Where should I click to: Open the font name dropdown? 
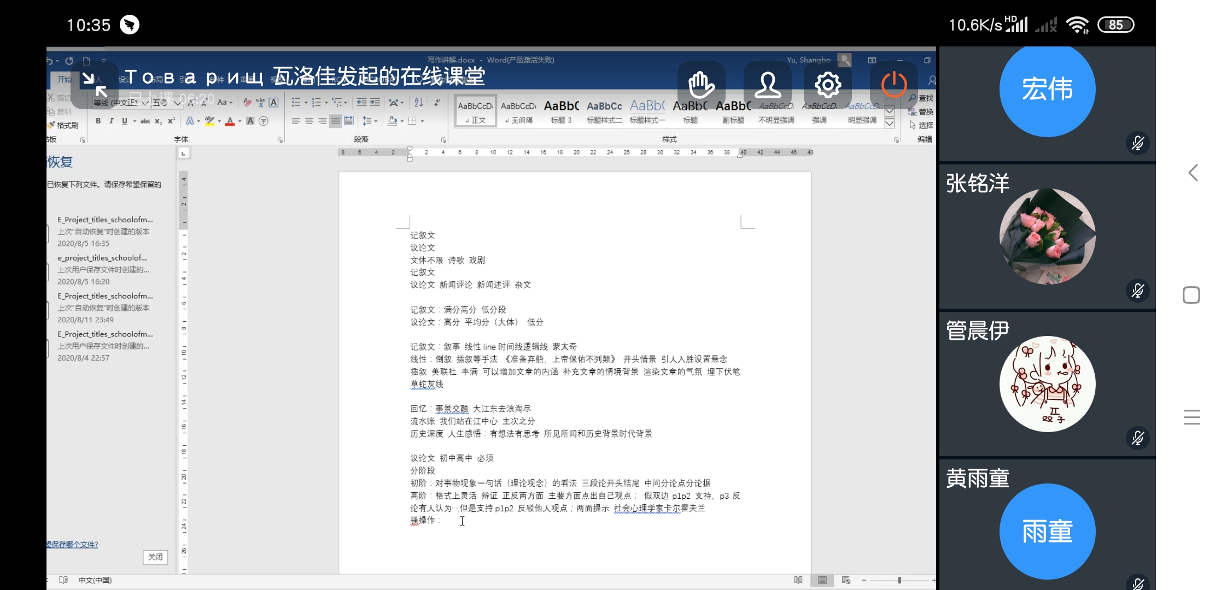tap(145, 103)
